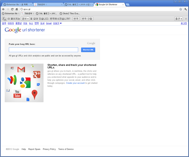Click the red Maps pin in promo image
The height and width of the screenshot is (157, 189).
tap(34, 95)
